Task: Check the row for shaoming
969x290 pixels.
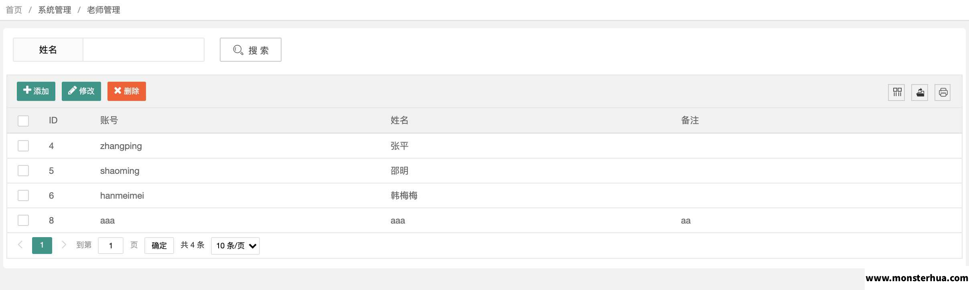Action: pos(23,171)
